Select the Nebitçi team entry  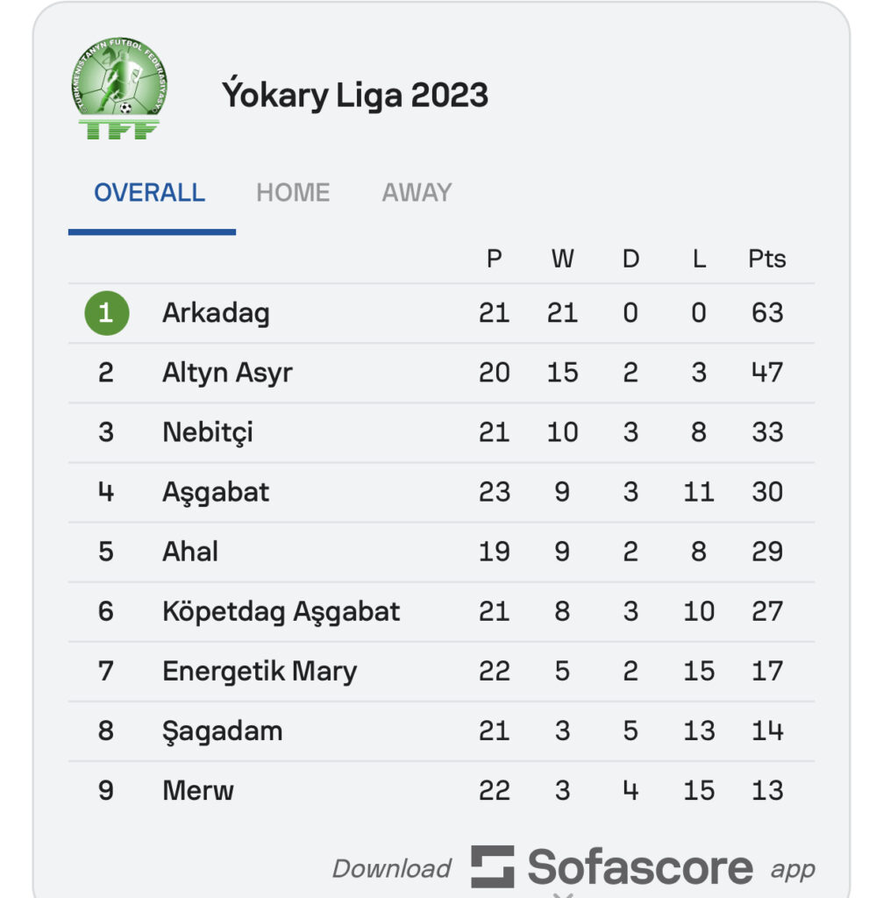point(441,432)
